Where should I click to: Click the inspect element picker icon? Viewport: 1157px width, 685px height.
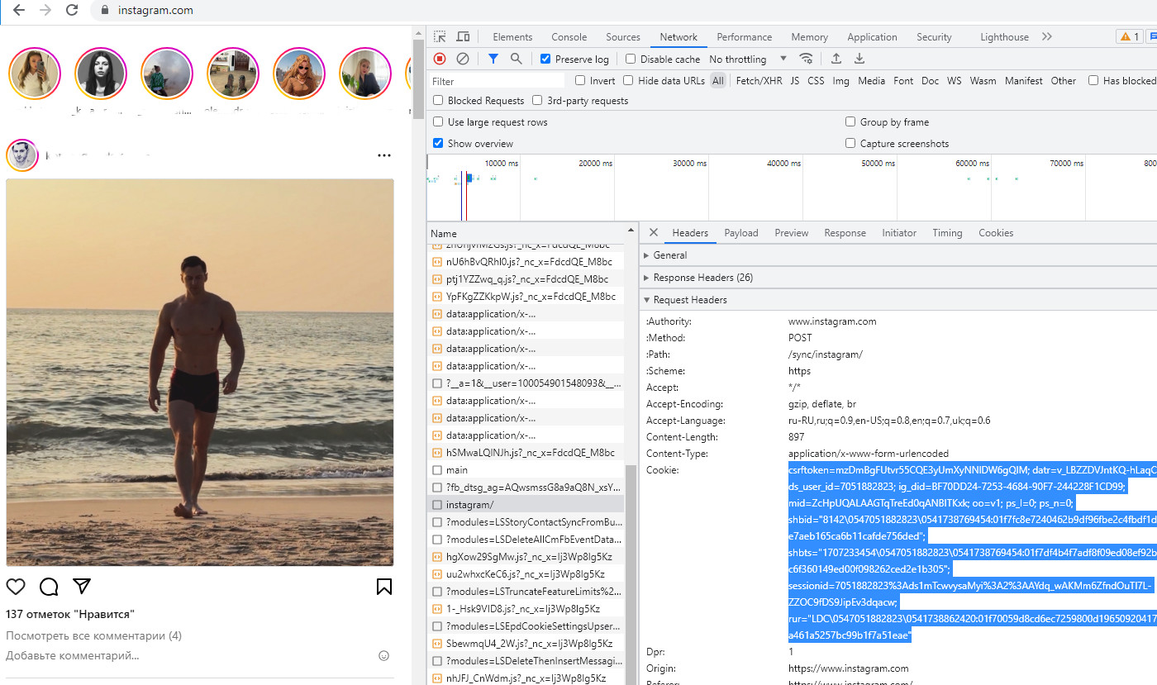pos(440,36)
